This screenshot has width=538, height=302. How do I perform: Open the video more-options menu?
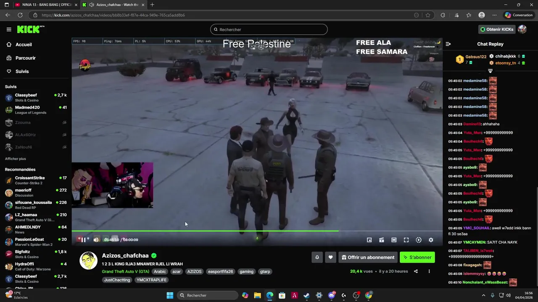pyautogui.click(x=429, y=271)
